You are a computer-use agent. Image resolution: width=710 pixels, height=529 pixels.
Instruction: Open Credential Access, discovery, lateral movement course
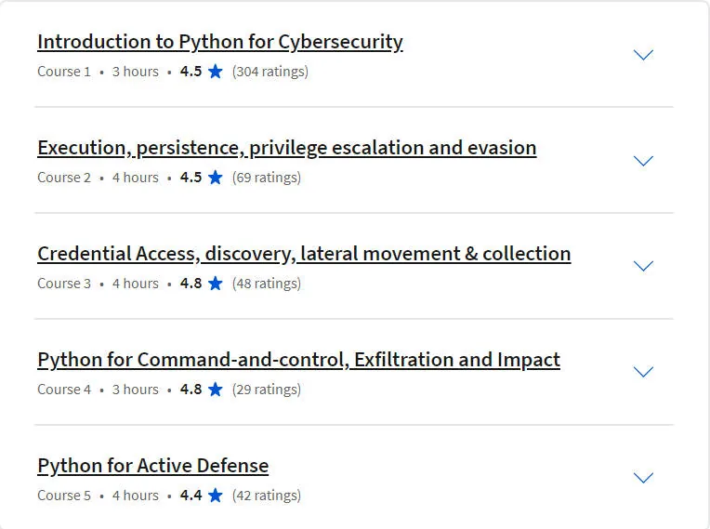click(x=304, y=254)
